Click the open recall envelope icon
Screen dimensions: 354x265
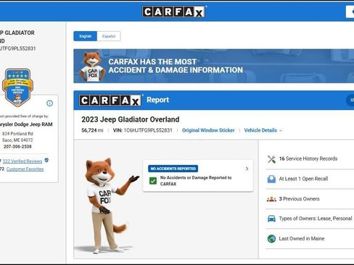(x=271, y=179)
